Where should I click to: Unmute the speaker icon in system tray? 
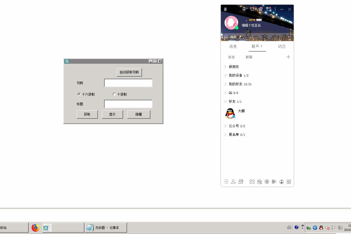tap(328, 227)
